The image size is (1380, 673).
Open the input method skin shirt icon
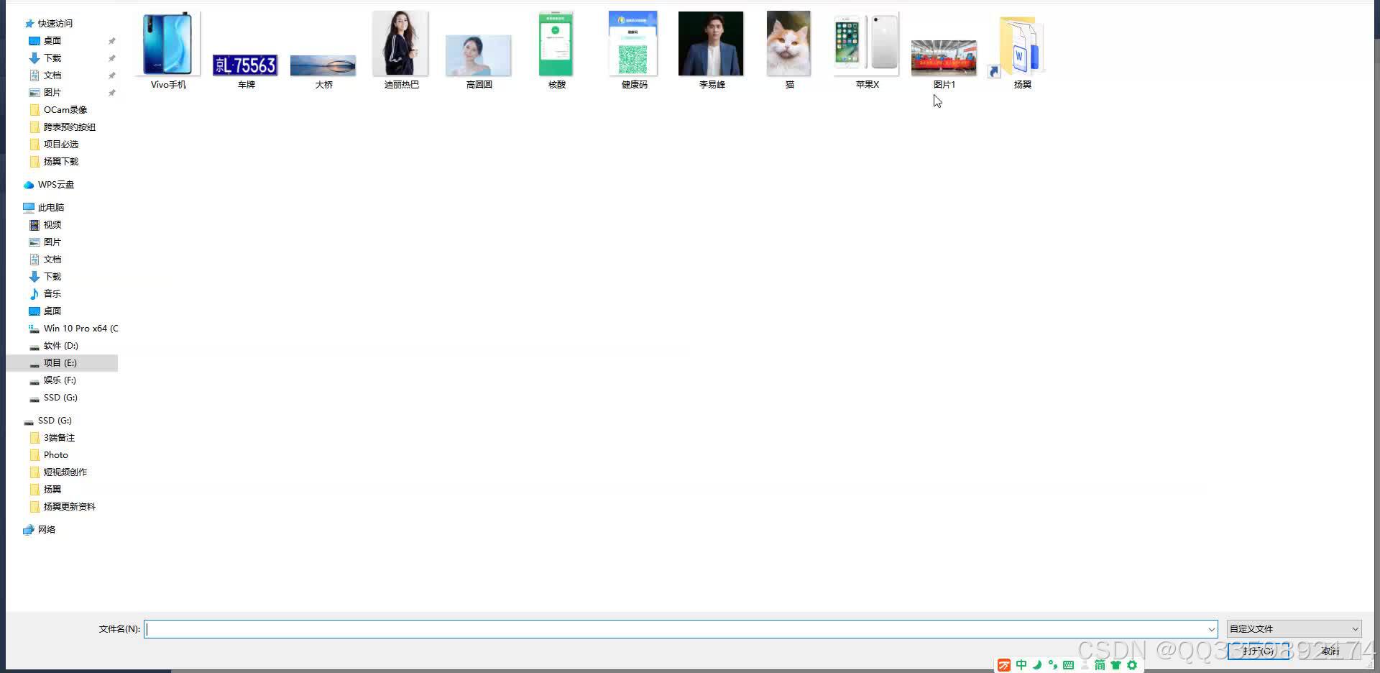[x=1115, y=665]
